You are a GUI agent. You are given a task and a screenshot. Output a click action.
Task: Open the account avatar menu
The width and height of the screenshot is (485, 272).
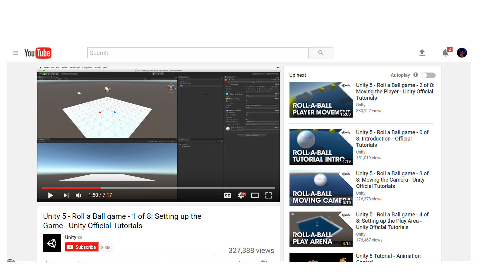(x=462, y=53)
